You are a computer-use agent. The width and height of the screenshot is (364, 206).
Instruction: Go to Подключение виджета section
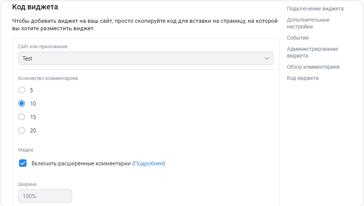[315, 9]
